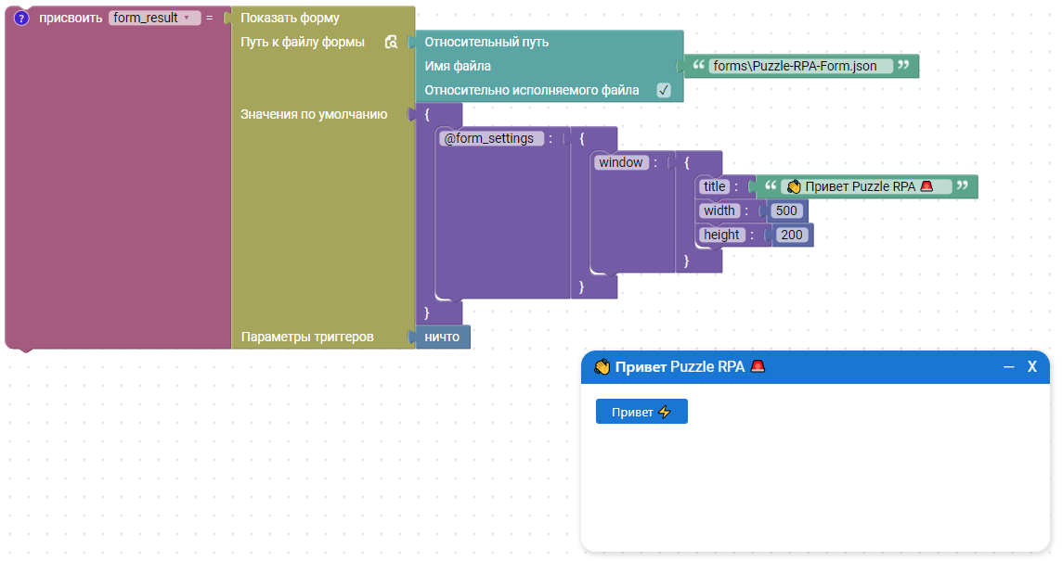The width and height of the screenshot is (1062, 561).
Task: Click the window key field
Action: (621, 162)
